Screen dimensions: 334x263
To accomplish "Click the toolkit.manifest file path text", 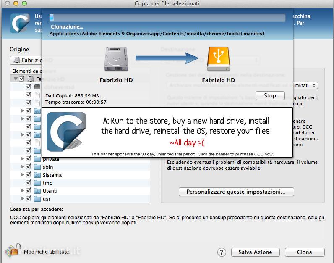I will point(157,34).
